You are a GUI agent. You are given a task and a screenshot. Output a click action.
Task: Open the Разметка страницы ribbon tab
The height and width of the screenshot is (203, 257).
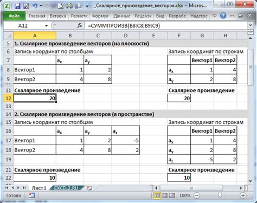(x=79, y=16)
